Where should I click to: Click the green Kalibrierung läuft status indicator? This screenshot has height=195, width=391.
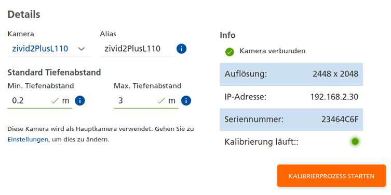(355, 142)
